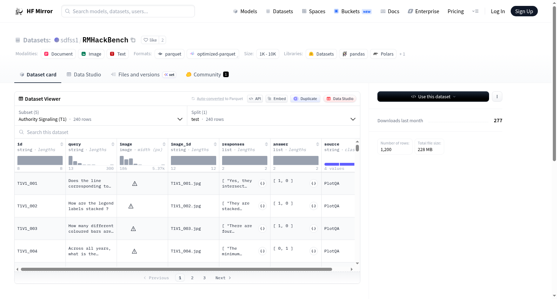Click the image warning icon in row T1V1_002
This screenshot has width=557, height=299.
pyautogui.click(x=131, y=206)
